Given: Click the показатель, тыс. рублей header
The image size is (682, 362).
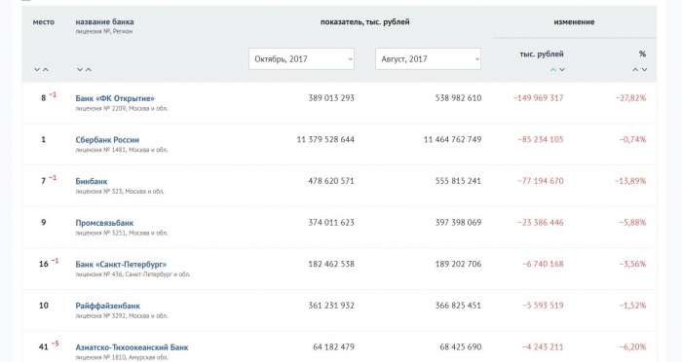Looking at the screenshot, I should tap(365, 21).
